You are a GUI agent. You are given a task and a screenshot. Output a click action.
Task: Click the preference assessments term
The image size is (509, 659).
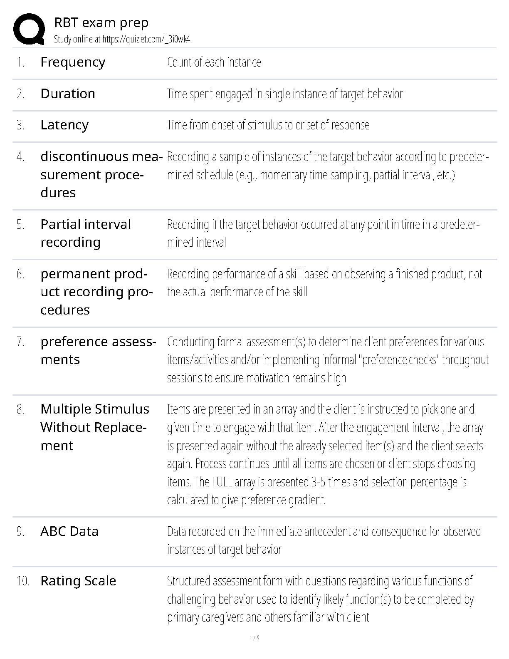(x=99, y=351)
